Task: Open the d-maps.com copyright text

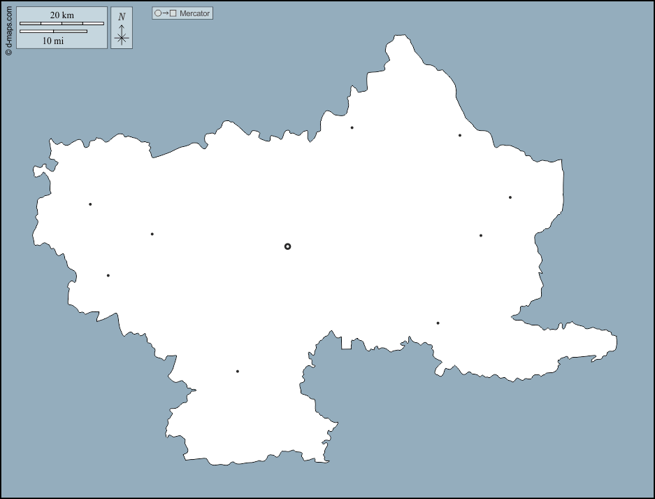Action: tap(8, 29)
